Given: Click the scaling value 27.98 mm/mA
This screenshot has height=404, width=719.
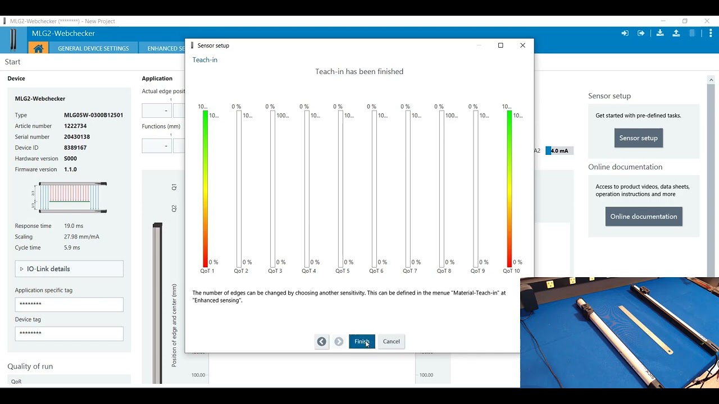Looking at the screenshot, I should [81, 237].
